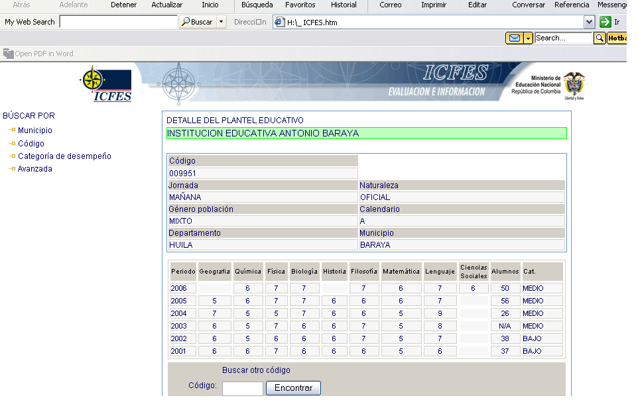638x412 pixels.
Task: Expand the Buscar options dropdown arrow
Action: pos(222,22)
